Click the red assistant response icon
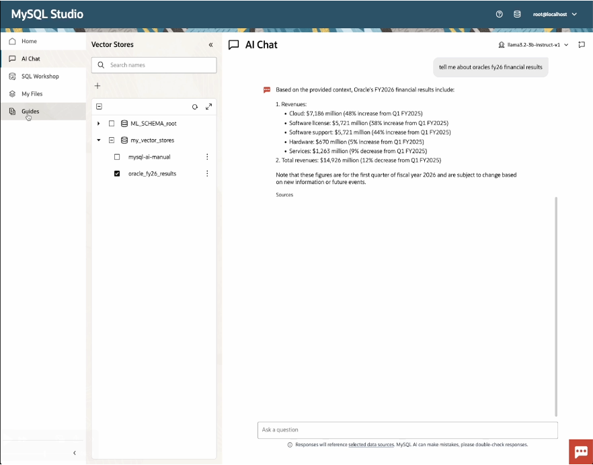This screenshot has width=593, height=465. tap(267, 90)
